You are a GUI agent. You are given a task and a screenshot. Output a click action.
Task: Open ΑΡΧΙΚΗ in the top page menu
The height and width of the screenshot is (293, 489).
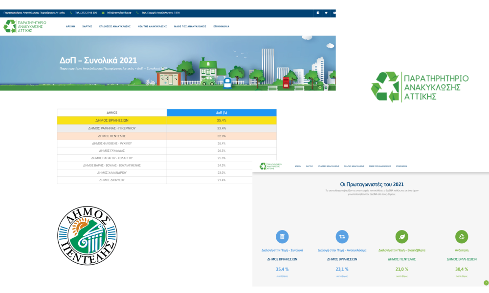(x=70, y=26)
